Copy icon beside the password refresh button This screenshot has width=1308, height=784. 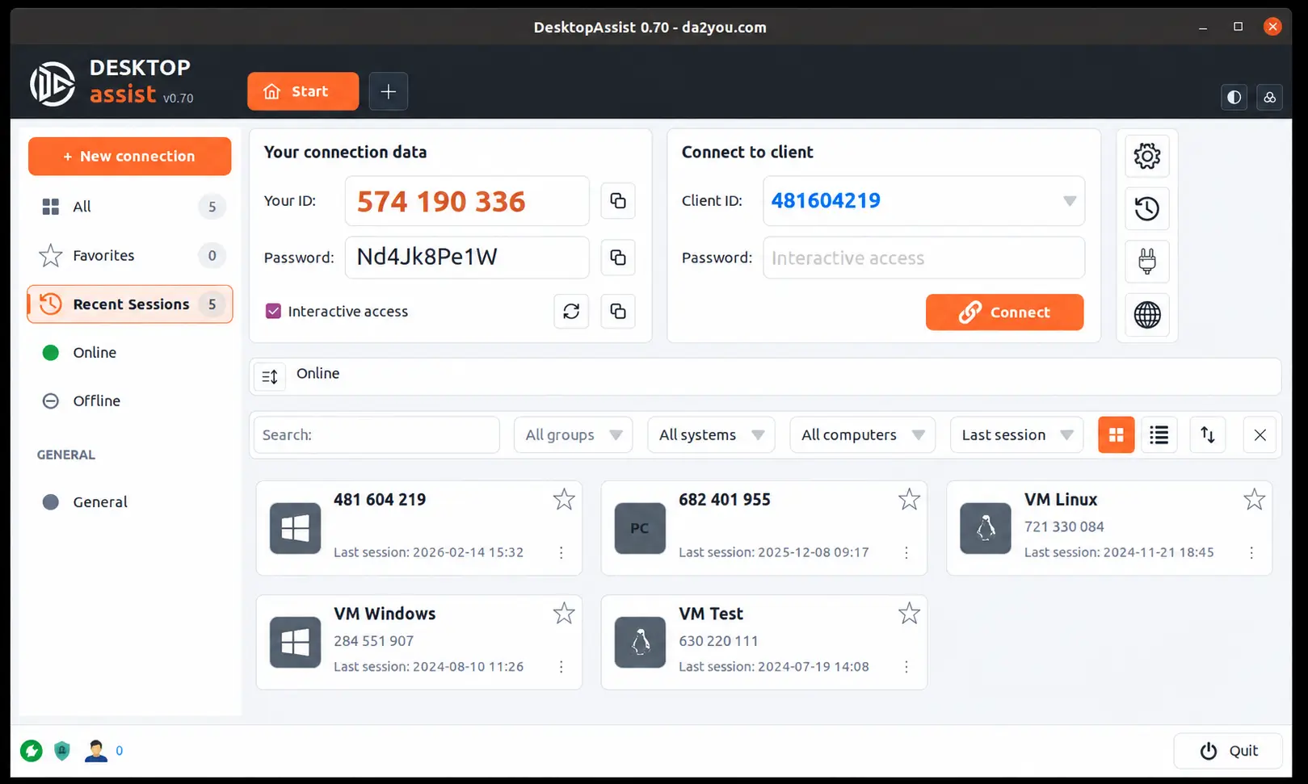point(618,312)
